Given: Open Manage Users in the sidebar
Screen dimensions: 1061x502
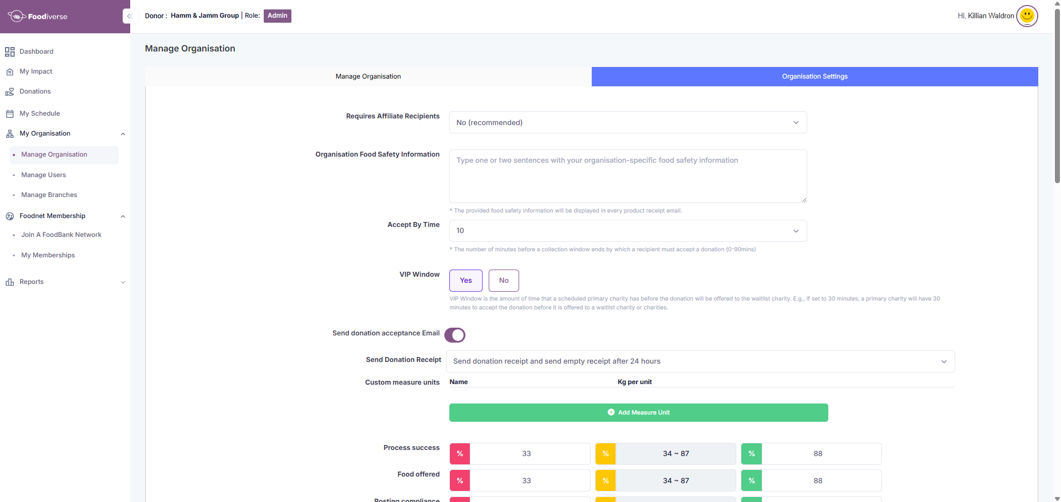Looking at the screenshot, I should (x=44, y=175).
